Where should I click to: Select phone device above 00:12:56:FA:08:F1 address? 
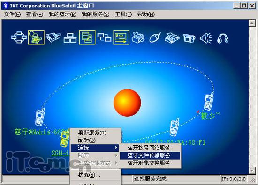[175, 127]
